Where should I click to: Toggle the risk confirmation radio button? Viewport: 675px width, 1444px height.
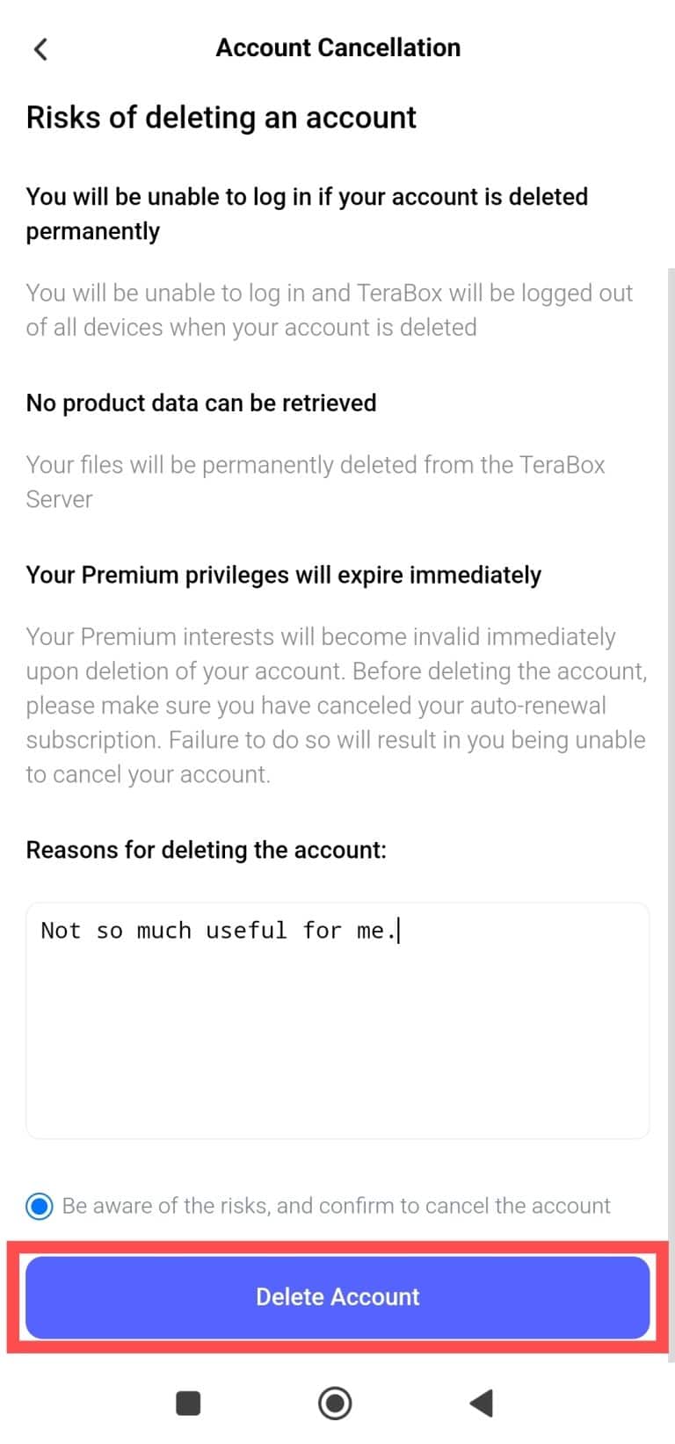click(40, 1206)
